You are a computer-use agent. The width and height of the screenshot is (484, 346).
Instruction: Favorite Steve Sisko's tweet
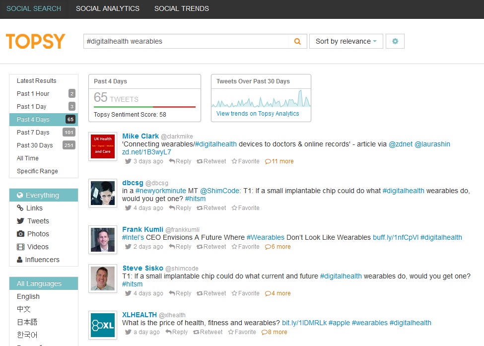point(246,293)
